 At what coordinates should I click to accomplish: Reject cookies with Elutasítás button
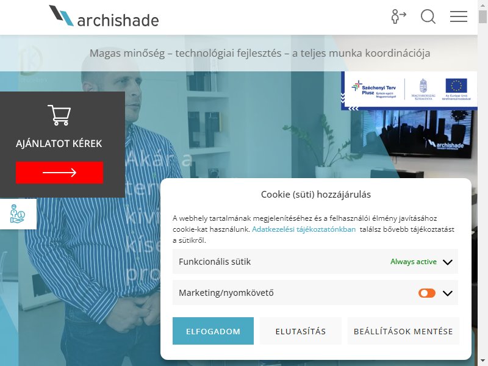click(301, 331)
